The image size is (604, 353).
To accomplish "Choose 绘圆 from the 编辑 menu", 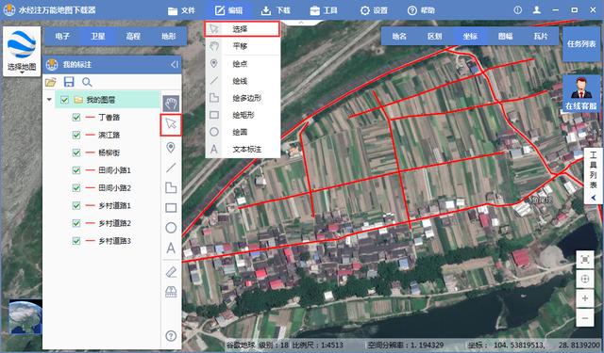I will [243, 132].
